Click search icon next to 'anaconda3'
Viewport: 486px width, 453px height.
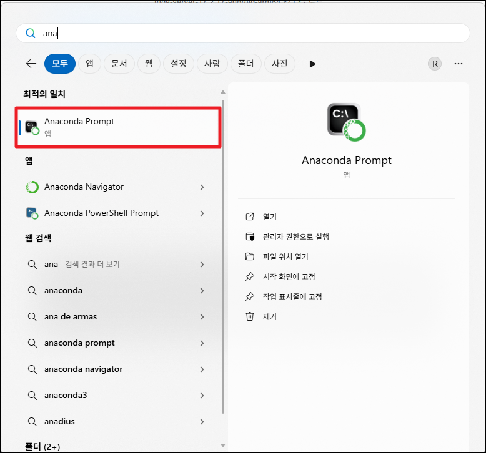click(x=32, y=396)
